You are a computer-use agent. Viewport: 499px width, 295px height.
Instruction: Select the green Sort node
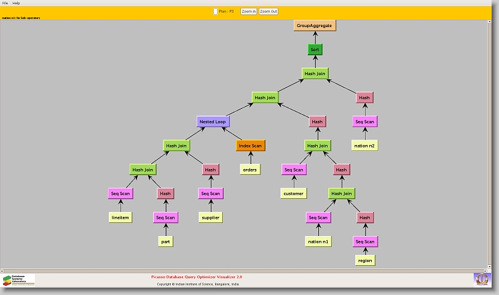click(315, 49)
